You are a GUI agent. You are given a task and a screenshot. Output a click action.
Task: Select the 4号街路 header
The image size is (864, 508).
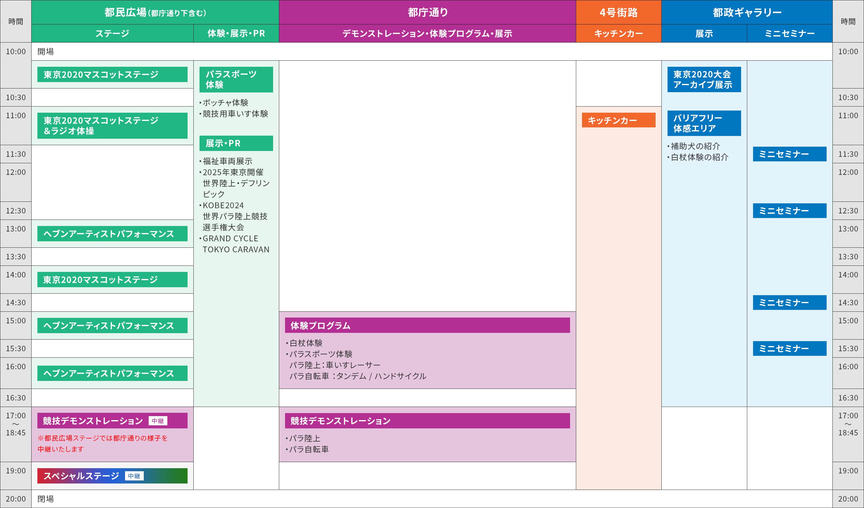click(618, 12)
